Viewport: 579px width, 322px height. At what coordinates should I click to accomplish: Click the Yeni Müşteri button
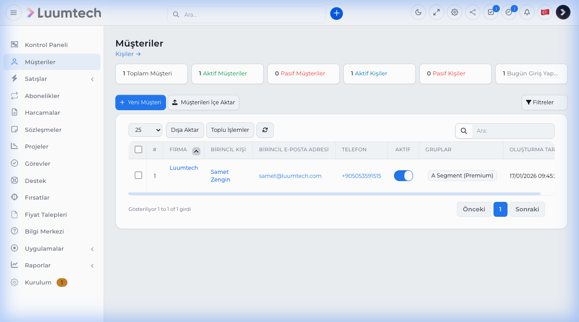[x=141, y=103]
